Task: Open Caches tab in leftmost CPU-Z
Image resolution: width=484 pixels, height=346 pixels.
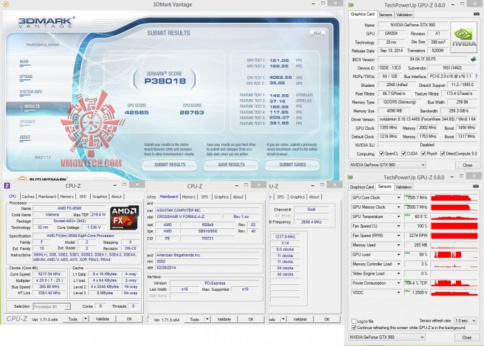Action: click(x=28, y=197)
